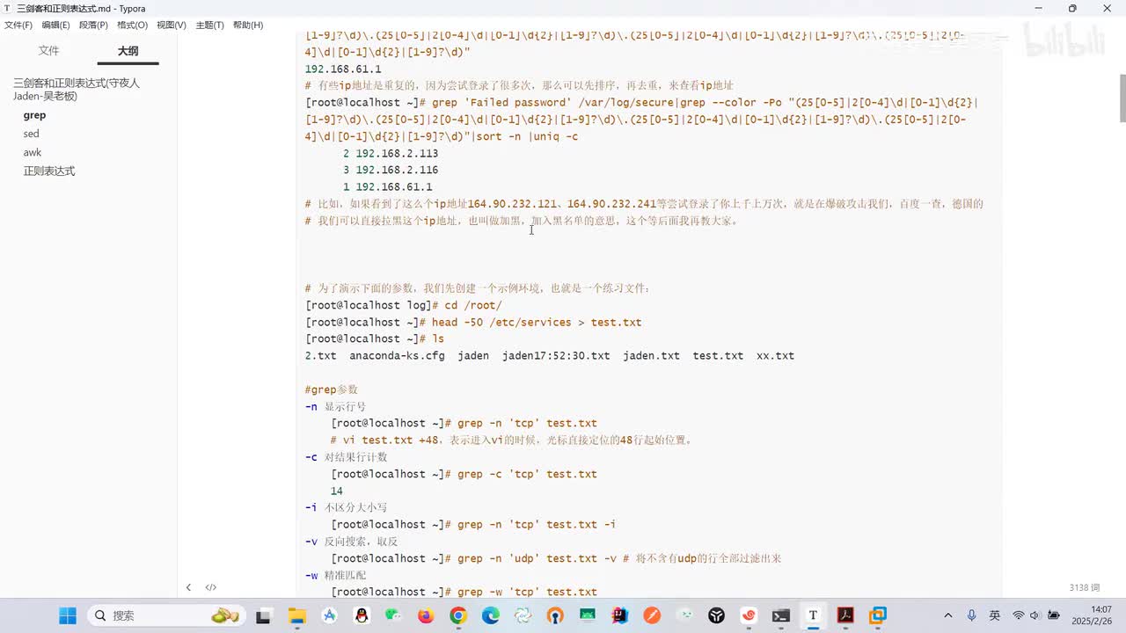This screenshot has height=633, width=1126.
Task: Click the 'cd /root/' command line
Action: [x=404, y=305]
